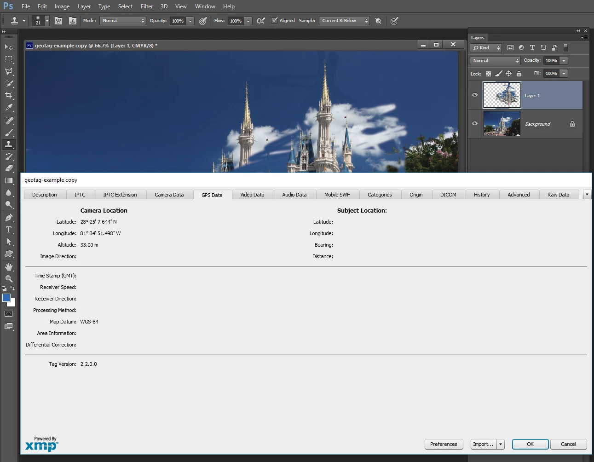The width and height of the screenshot is (594, 462).
Task: Toggle lock all padlock icon
Action: [519, 74]
